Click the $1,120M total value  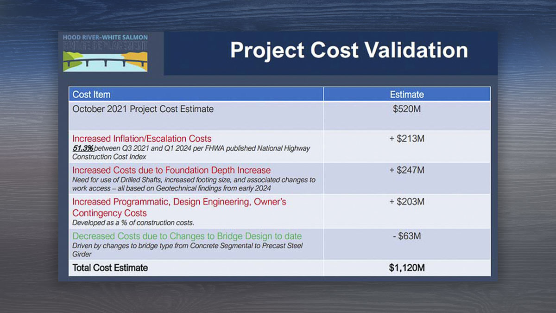[406, 268]
